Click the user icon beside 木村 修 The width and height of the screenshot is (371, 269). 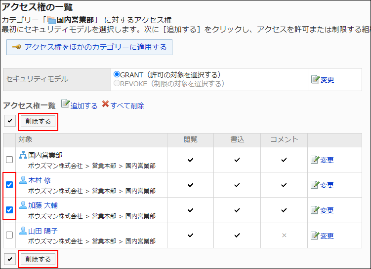(x=23, y=180)
